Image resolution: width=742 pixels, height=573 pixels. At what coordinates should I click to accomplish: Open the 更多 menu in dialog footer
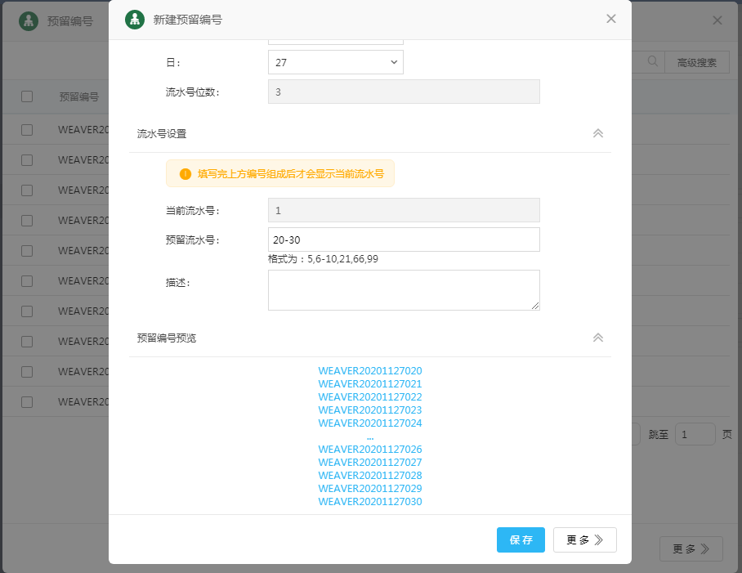[584, 540]
